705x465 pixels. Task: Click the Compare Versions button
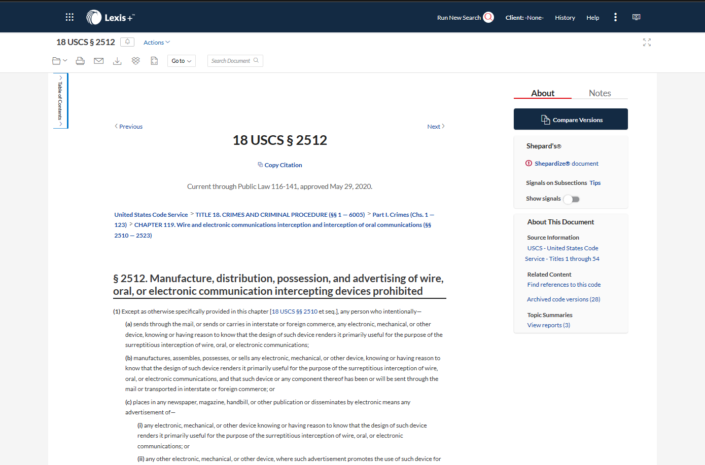pyautogui.click(x=571, y=119)
